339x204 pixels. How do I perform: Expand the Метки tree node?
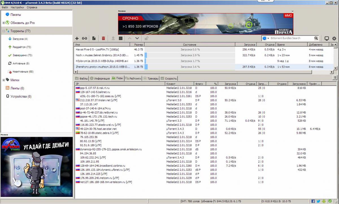(4, 80)
